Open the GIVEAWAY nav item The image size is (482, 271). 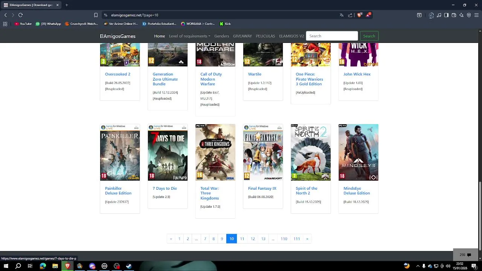tap(243, 36)
